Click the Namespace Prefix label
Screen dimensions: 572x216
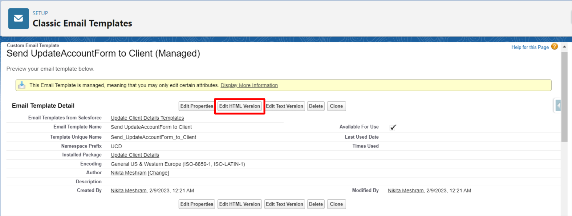(x=81, y=146)
